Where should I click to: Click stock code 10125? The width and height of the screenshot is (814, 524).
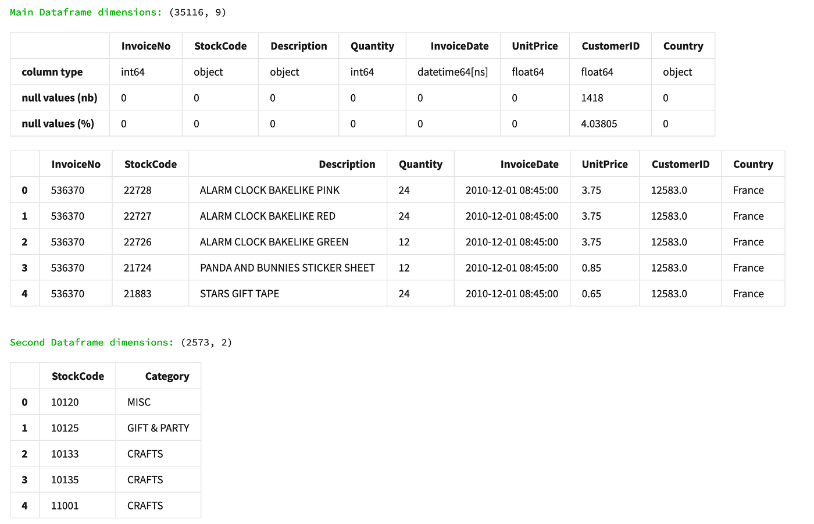coord(65,428)
